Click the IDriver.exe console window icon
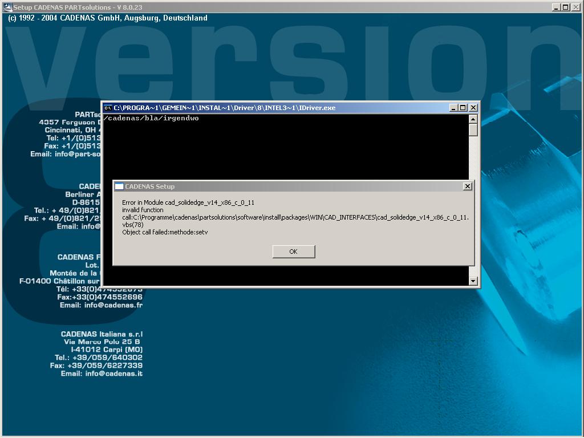Image resolution: width=584 pixels, height=438 pixels. tap(108, 108)
